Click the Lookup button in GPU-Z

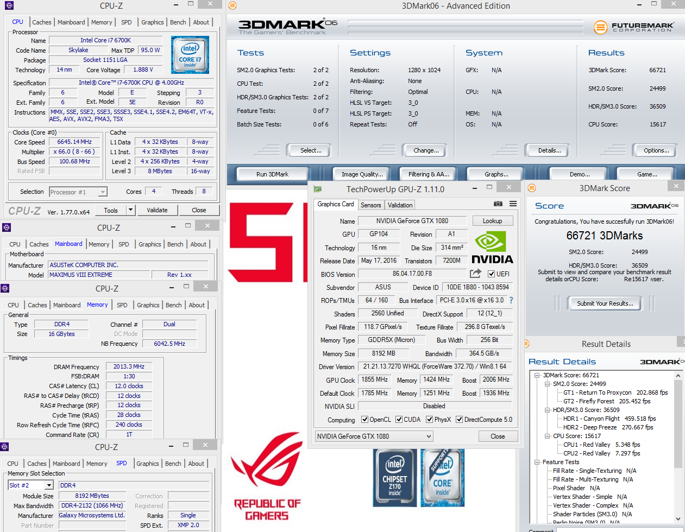(x=492, y=221)
